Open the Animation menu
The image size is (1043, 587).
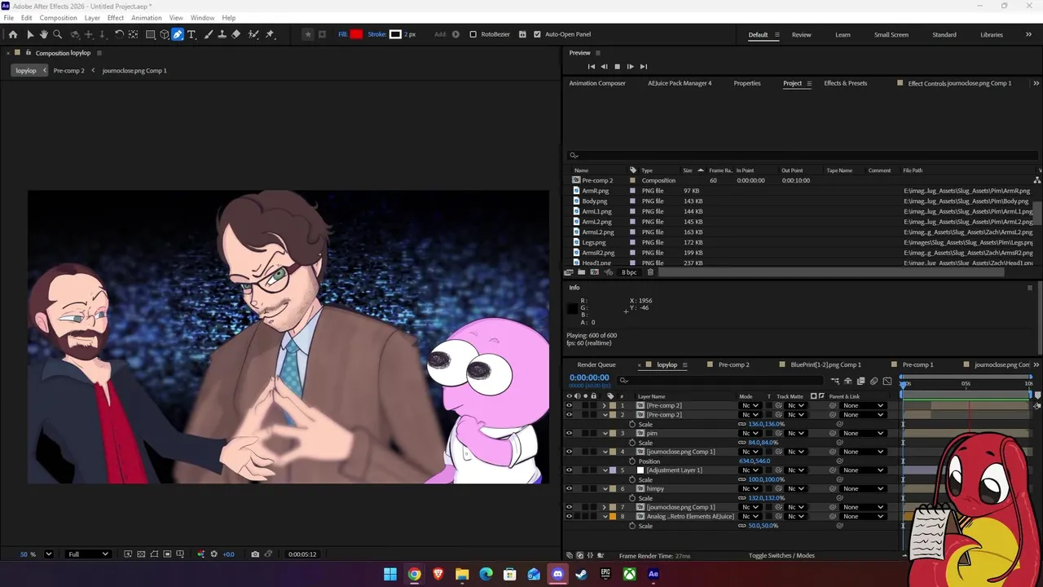coord(147,18)
